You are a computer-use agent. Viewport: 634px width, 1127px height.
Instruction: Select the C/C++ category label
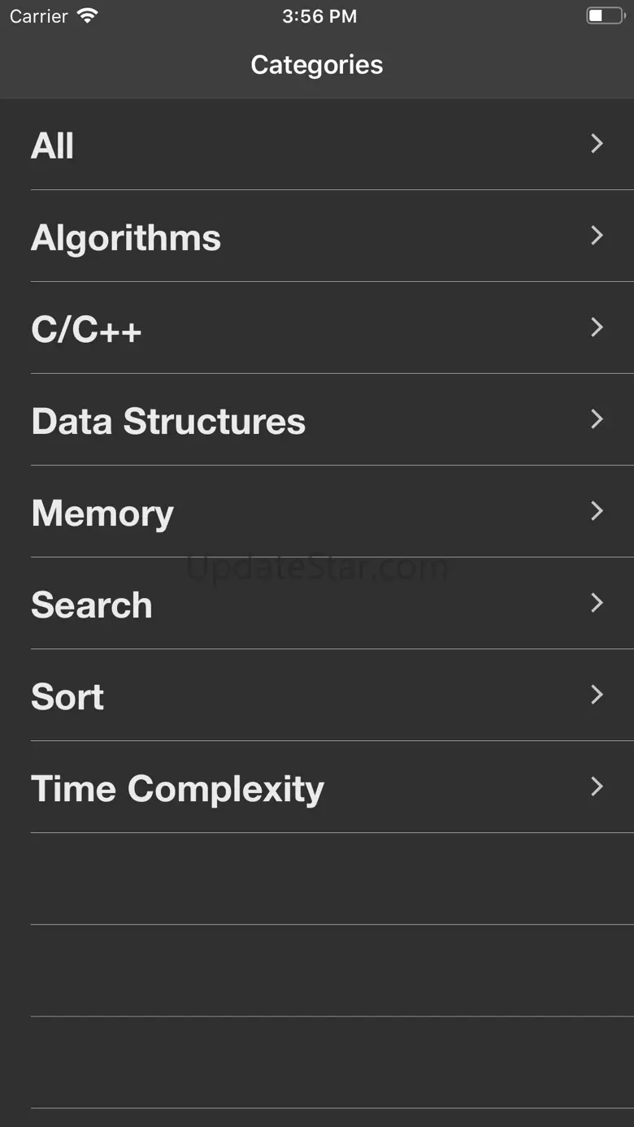[x=86, y=329]
